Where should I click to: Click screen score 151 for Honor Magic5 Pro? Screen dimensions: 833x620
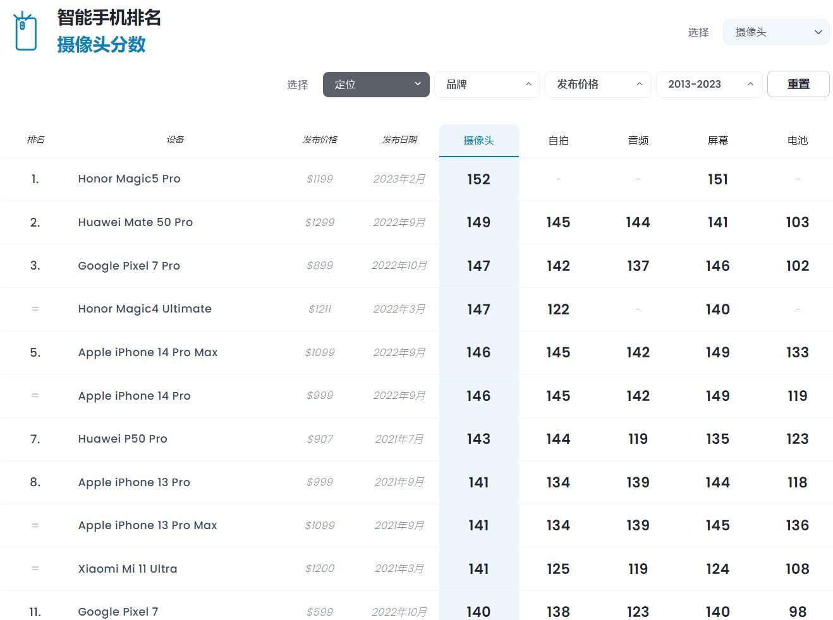point(718,179)
